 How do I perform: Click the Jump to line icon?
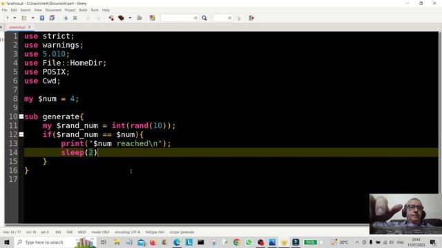[x=239, y=18]
